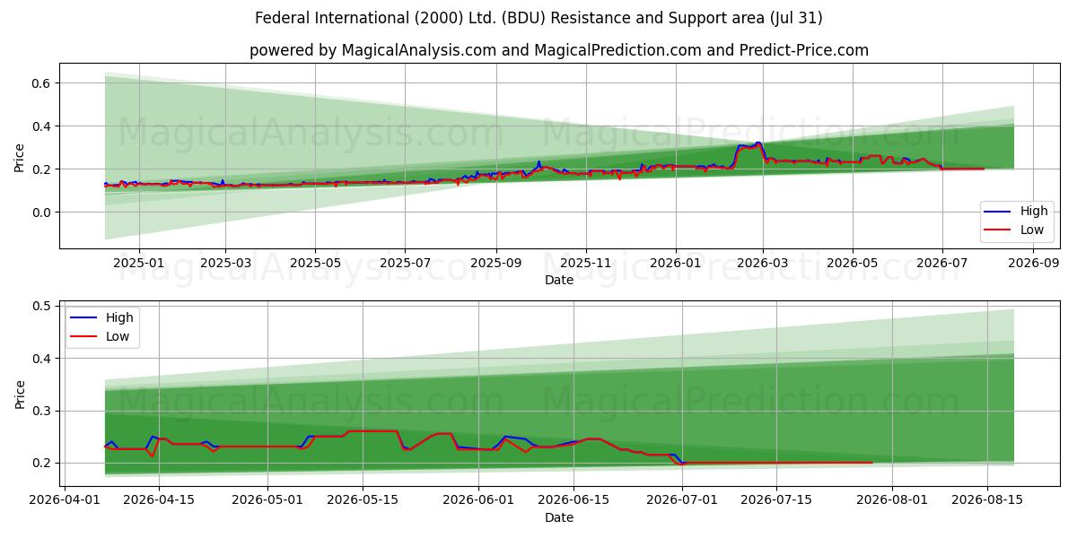Click the '2025-05' x-axis label on top chart
1077x538 pixels.
tap(315, 264)
